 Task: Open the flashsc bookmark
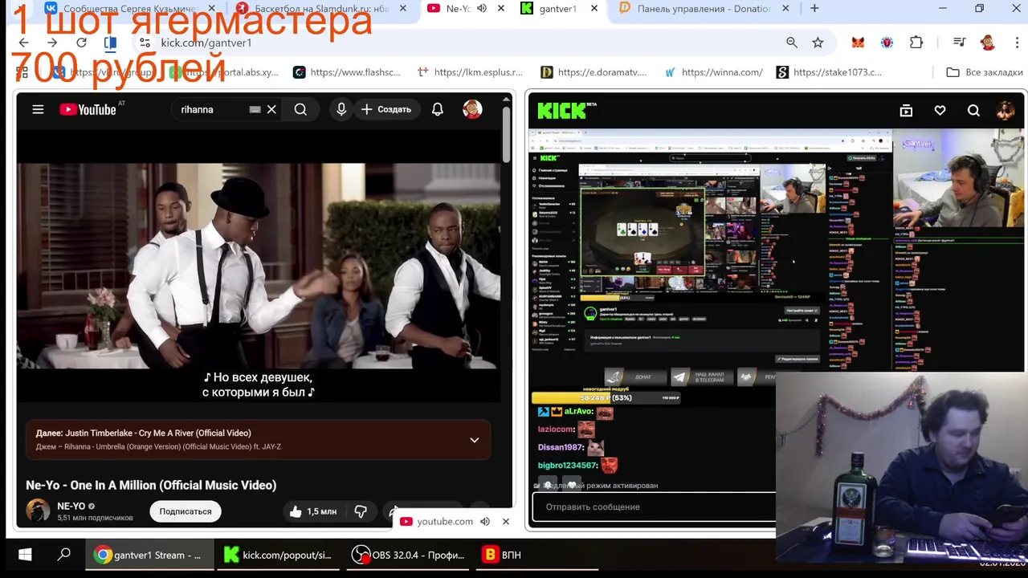[347, 72]
